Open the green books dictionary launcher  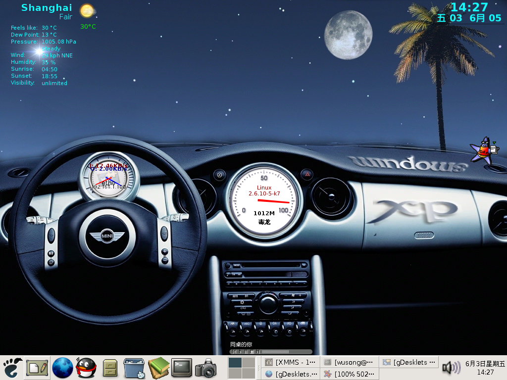pos(158,368)
